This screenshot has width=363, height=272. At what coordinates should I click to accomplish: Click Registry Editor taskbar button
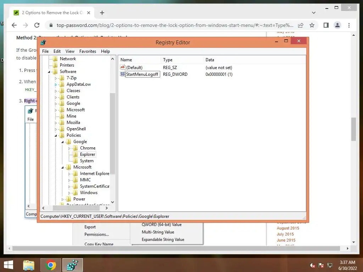(x=72, y=265)
